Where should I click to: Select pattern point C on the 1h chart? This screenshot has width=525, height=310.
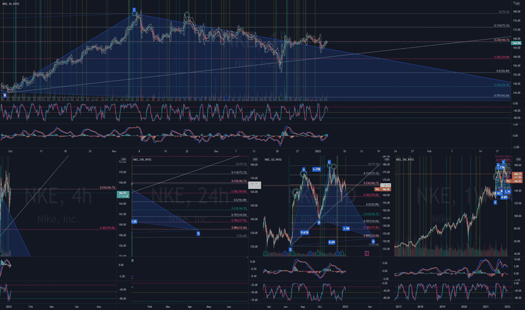[x=134, y=10]
